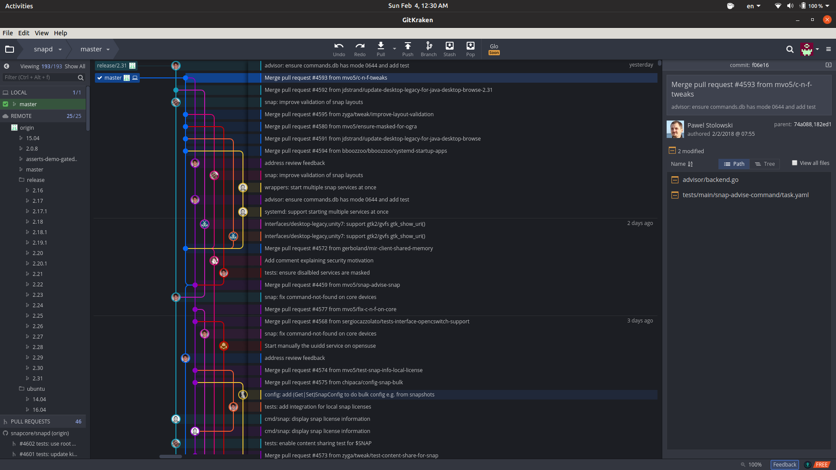This screenshot has height=470, width=836.
Task: Open the Edit menu
Action: (x=24, y=33)
